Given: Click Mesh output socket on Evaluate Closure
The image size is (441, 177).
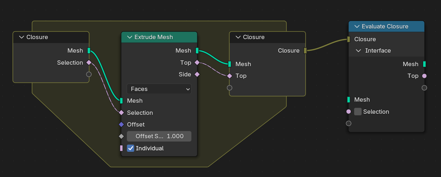Looking at the screenshot, I should [x=424, y=64].
